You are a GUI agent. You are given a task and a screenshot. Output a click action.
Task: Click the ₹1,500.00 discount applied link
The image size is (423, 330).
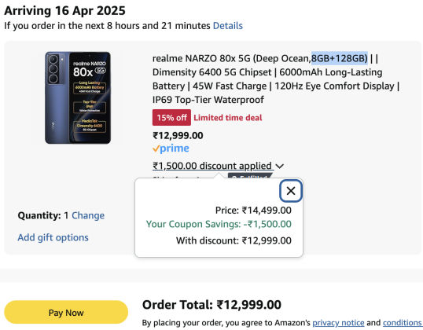(x=212, y=166)
